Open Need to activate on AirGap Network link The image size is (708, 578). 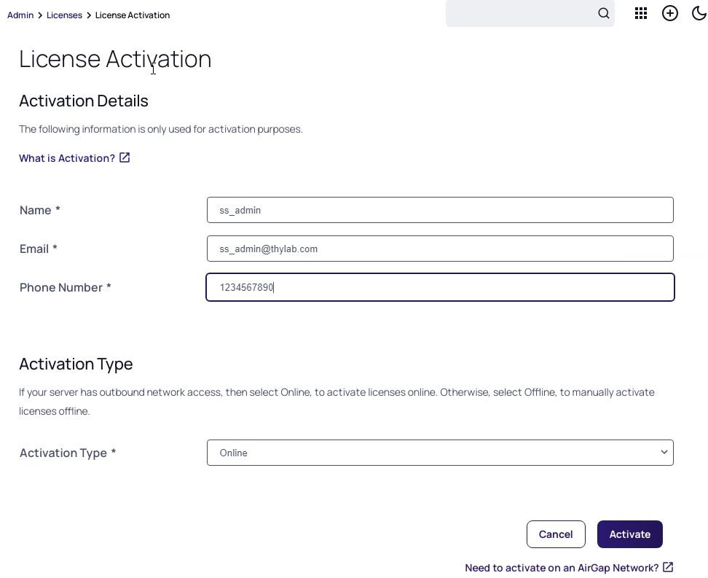[x=562, y=568]
